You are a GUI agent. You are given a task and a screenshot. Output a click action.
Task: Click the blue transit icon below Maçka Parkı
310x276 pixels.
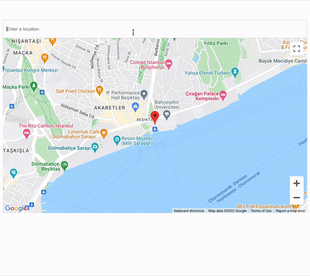[42, 92]
